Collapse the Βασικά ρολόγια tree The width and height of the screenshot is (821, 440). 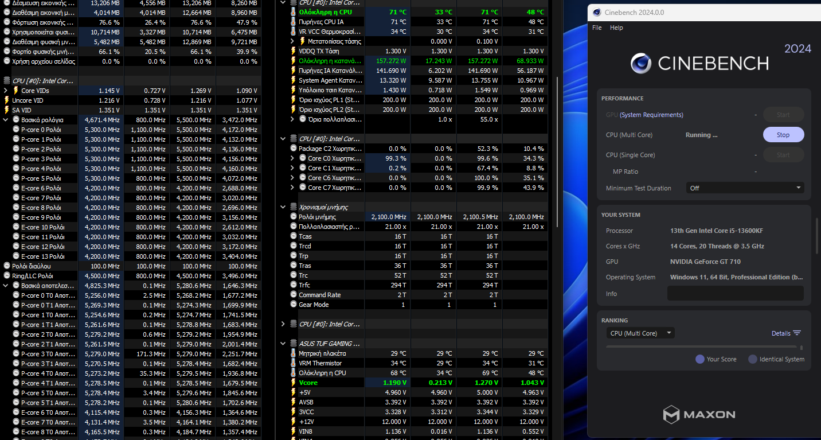[x=6, y=120]
